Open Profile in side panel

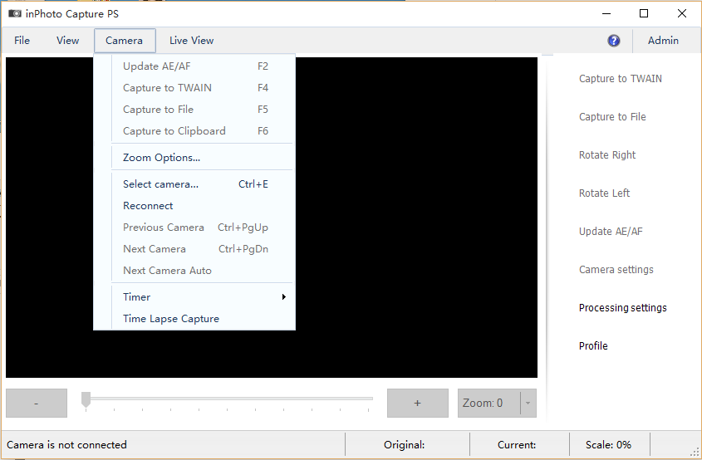[x=593, y=346]
